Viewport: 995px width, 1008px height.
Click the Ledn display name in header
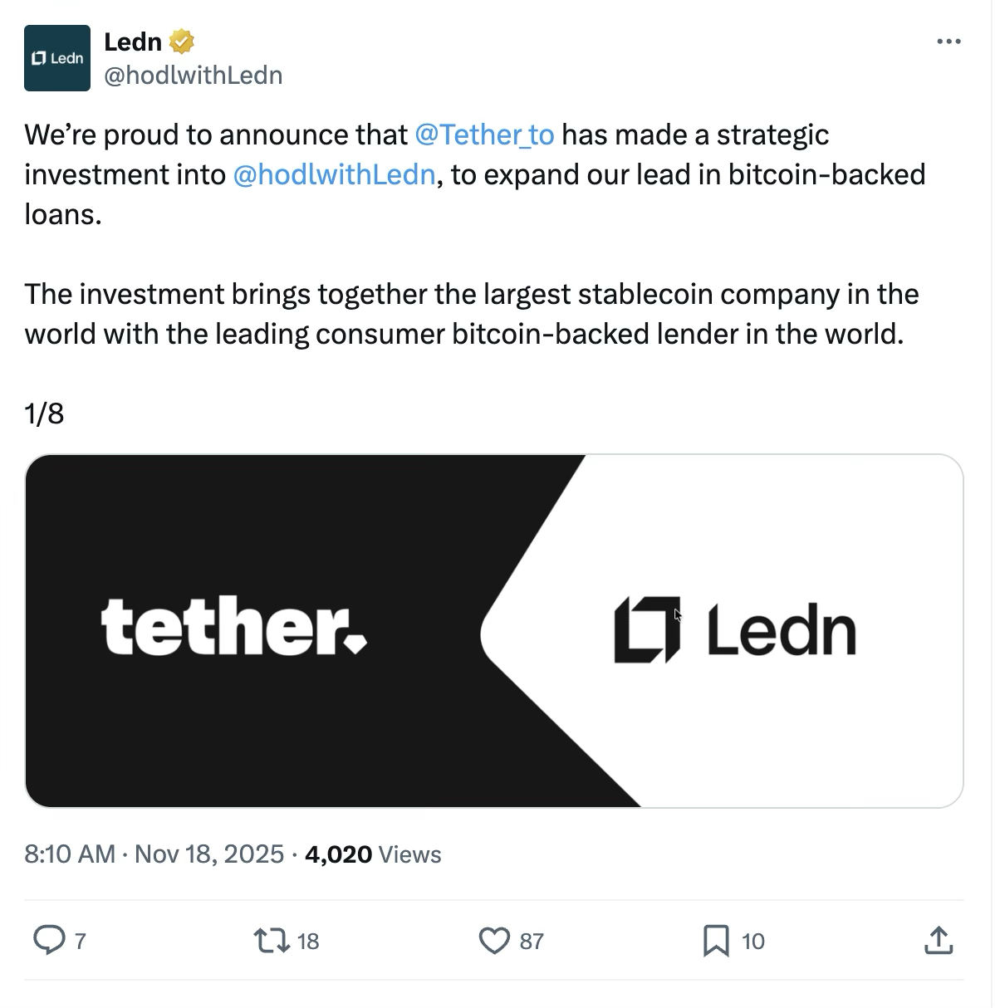(x=133, y=41)
